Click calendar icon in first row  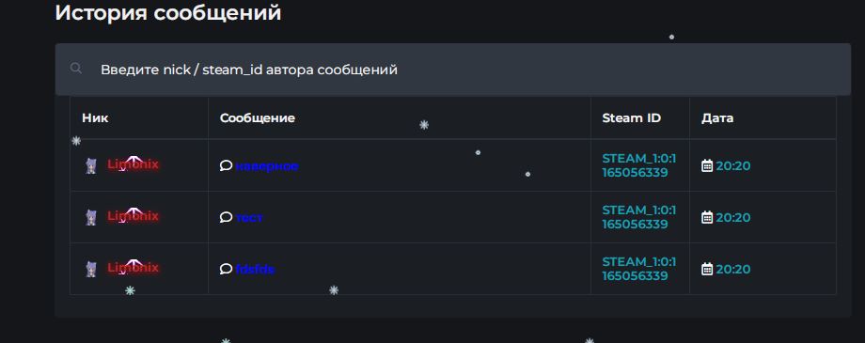pyautogui.click(x=707, y=165)
